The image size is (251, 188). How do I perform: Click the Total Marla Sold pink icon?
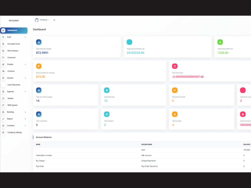[x=175, y=66]
